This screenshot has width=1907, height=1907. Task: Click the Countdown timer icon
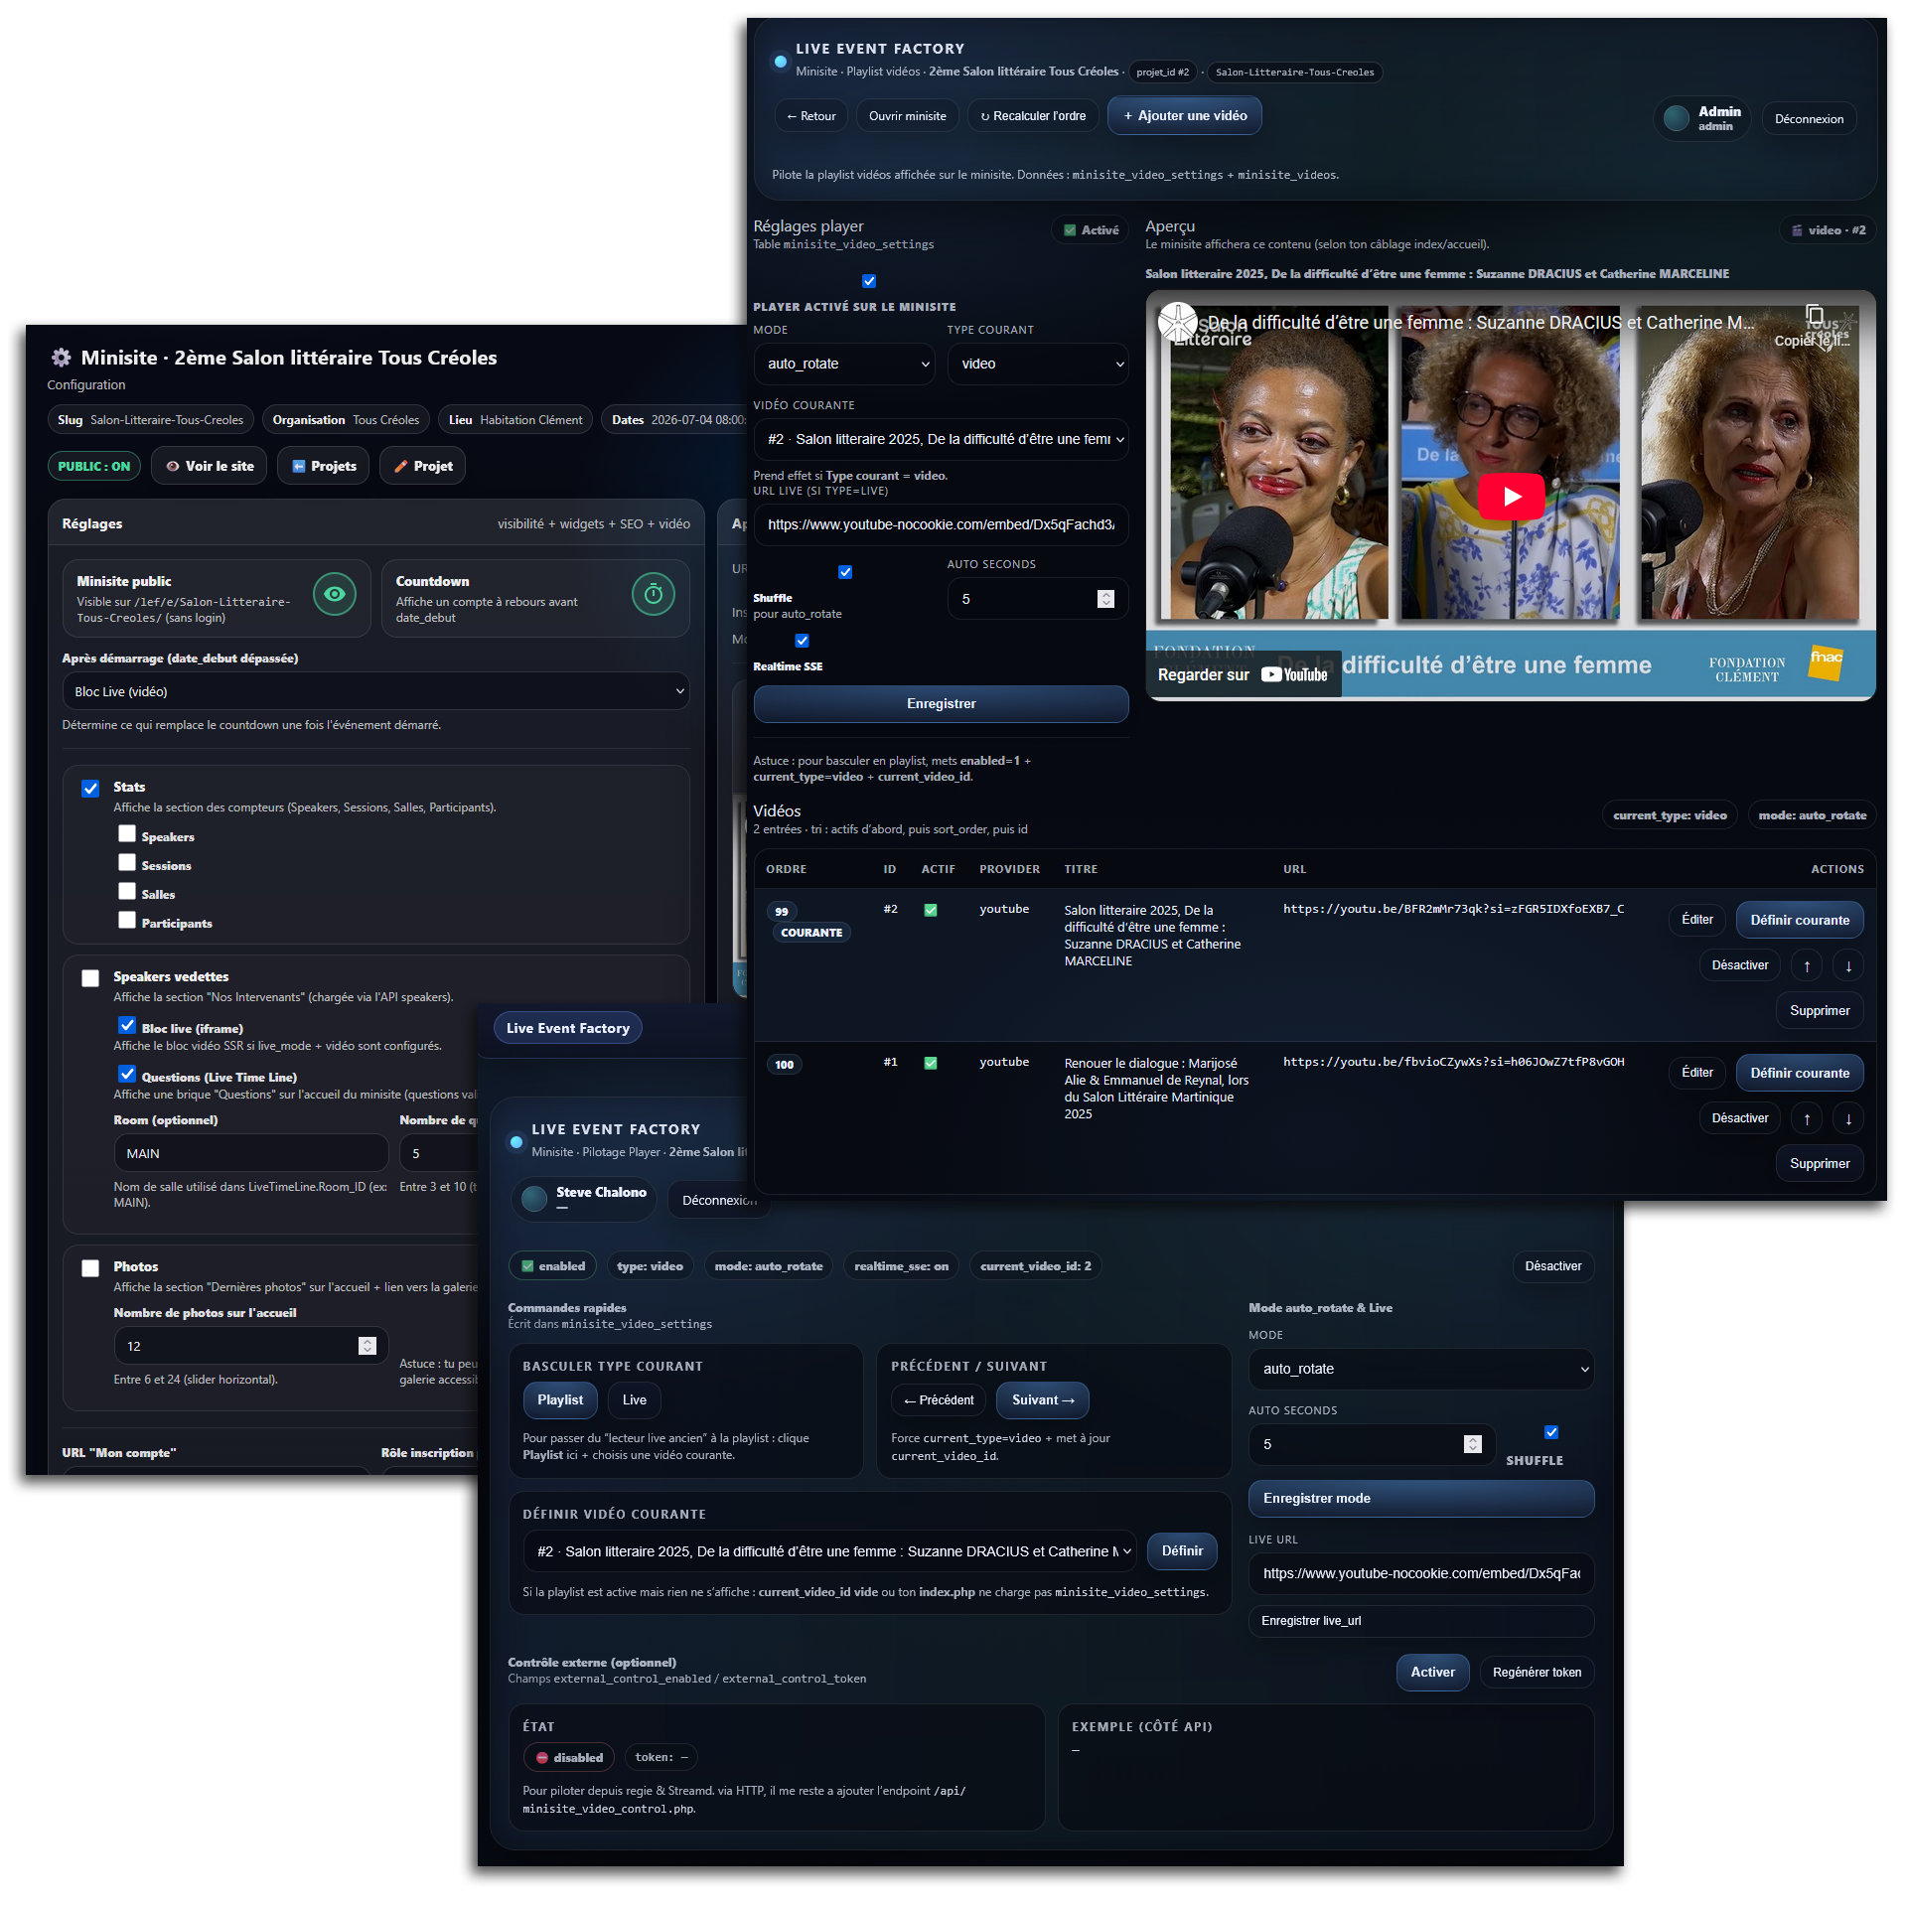(x=653, y=594)
